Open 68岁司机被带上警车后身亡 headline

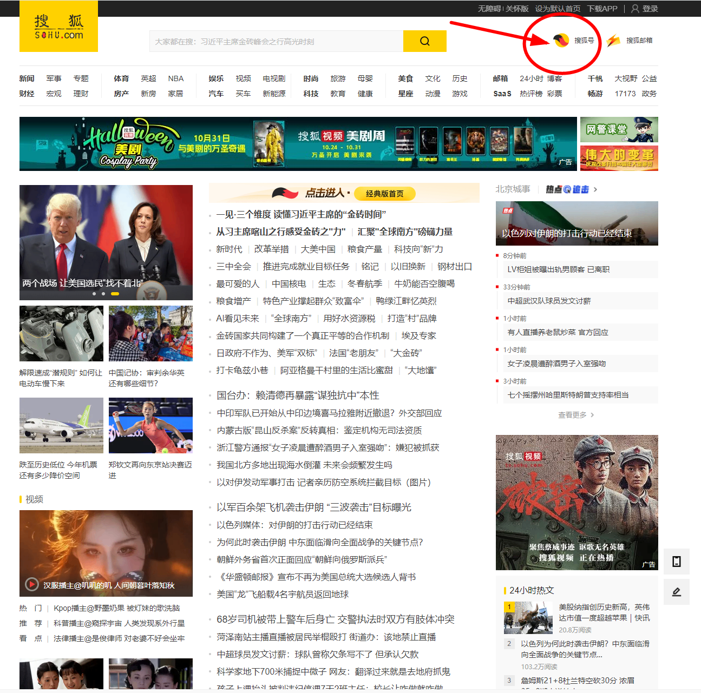[x=336, y=619]
